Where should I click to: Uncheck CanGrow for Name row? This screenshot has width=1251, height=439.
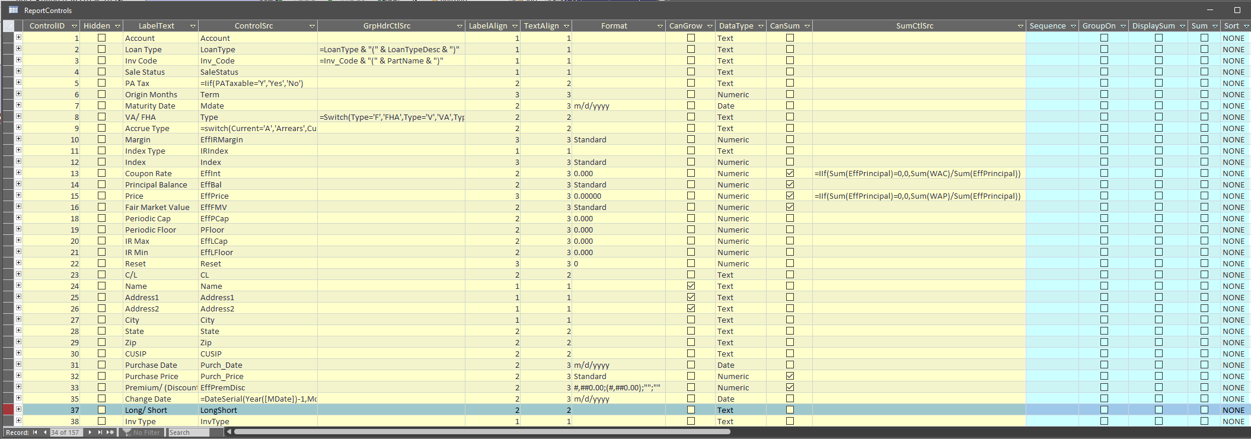point(691,286)
